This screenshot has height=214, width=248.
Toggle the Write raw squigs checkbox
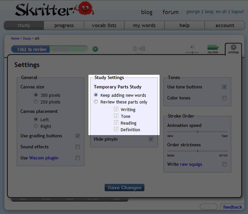tap(224, 164)
